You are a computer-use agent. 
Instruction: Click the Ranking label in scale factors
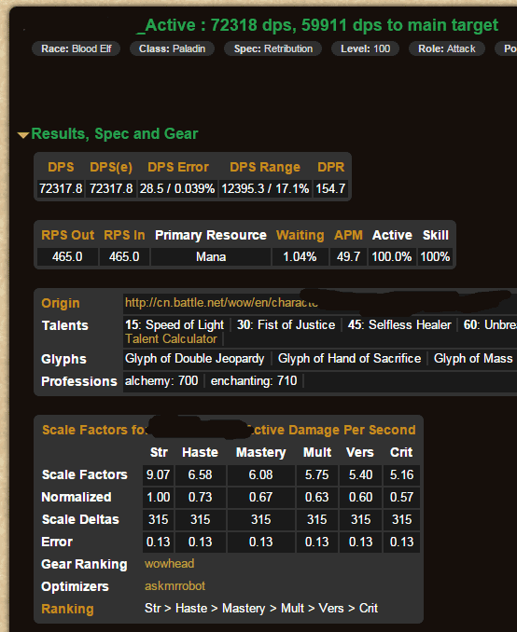point(67,609)
